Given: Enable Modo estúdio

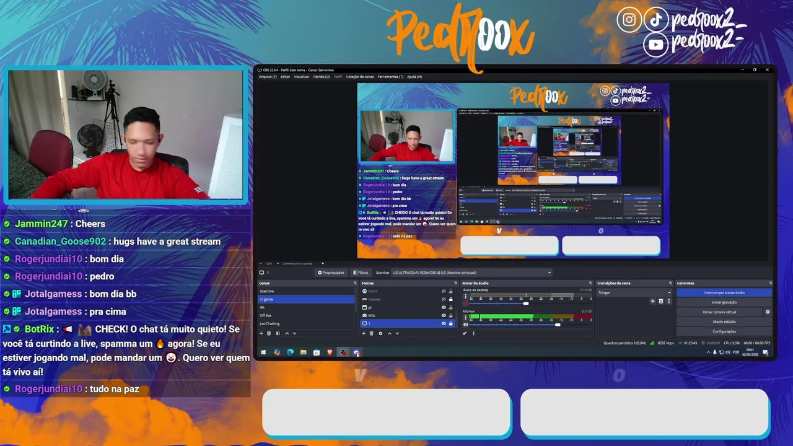Looking at the screenshot, I should click(x=724, y=321).
